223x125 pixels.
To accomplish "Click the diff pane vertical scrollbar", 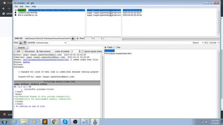I will [102, 86].
